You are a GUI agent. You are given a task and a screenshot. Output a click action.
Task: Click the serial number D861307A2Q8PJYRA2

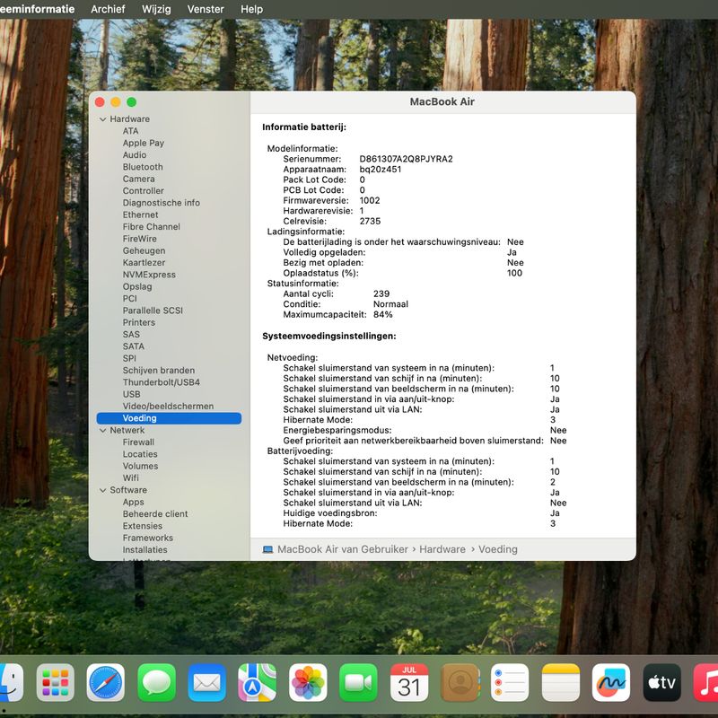click(407, 159)
